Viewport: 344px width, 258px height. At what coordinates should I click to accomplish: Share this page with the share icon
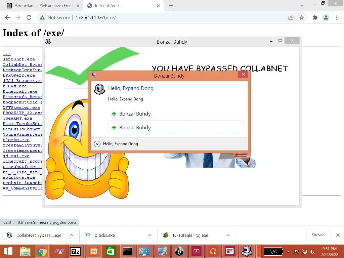click(291, 17)
